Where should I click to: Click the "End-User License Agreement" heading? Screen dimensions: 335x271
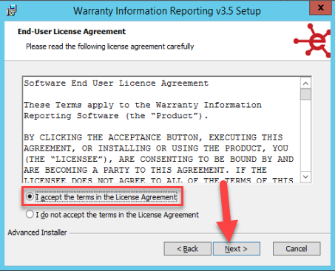[72, 32]
